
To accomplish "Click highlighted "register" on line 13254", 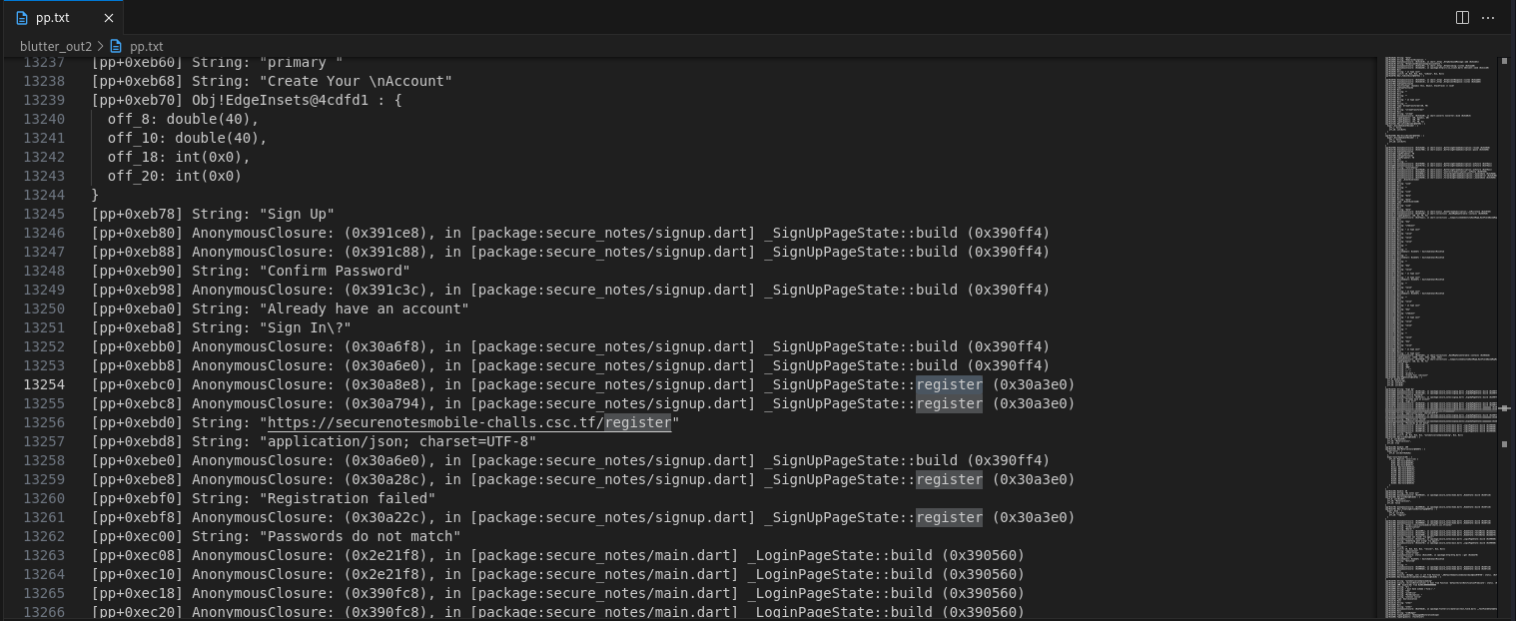I will click(x=949, y=384).
